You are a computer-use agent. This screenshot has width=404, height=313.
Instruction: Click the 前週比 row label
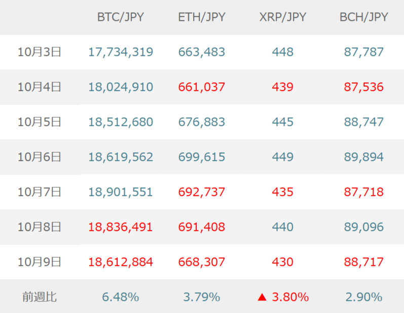coord(40,297)
